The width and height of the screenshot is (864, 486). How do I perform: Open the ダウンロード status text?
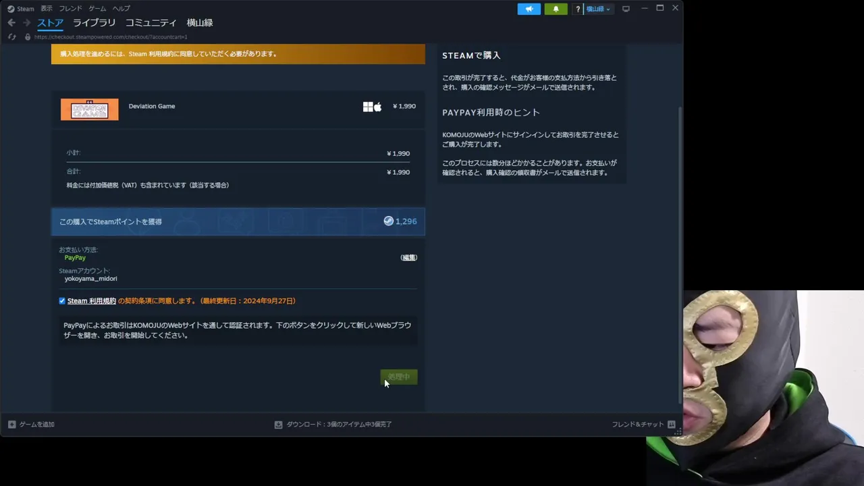tap(339, 425)
